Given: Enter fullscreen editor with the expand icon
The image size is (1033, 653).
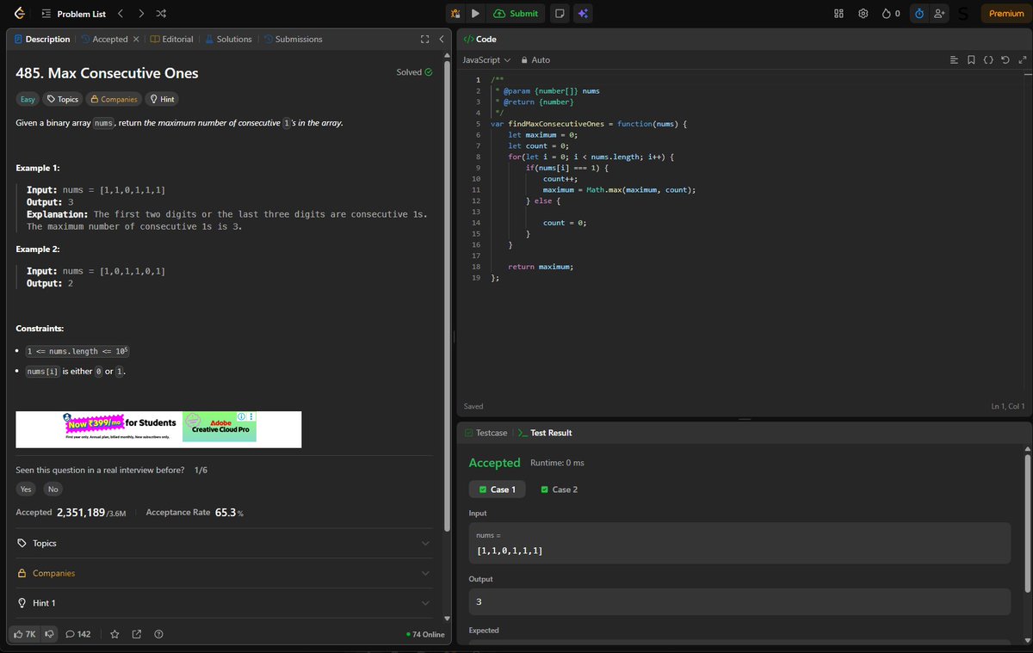Looking at the screenshot, I should 1022,60.
